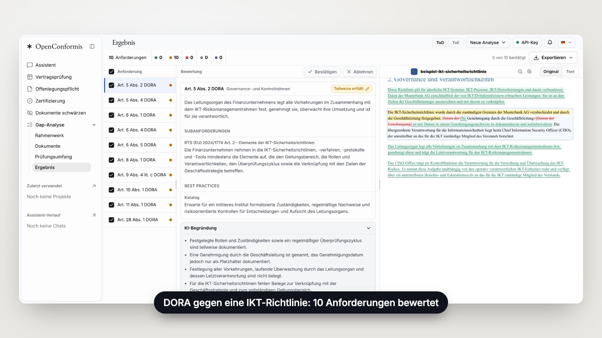Switch to the ToE tab
Viewport: 602px width, 338px height.
click(456, 43)
